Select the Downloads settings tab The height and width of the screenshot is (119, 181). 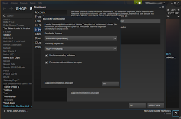pyautogui.click(x=38, y=38)
